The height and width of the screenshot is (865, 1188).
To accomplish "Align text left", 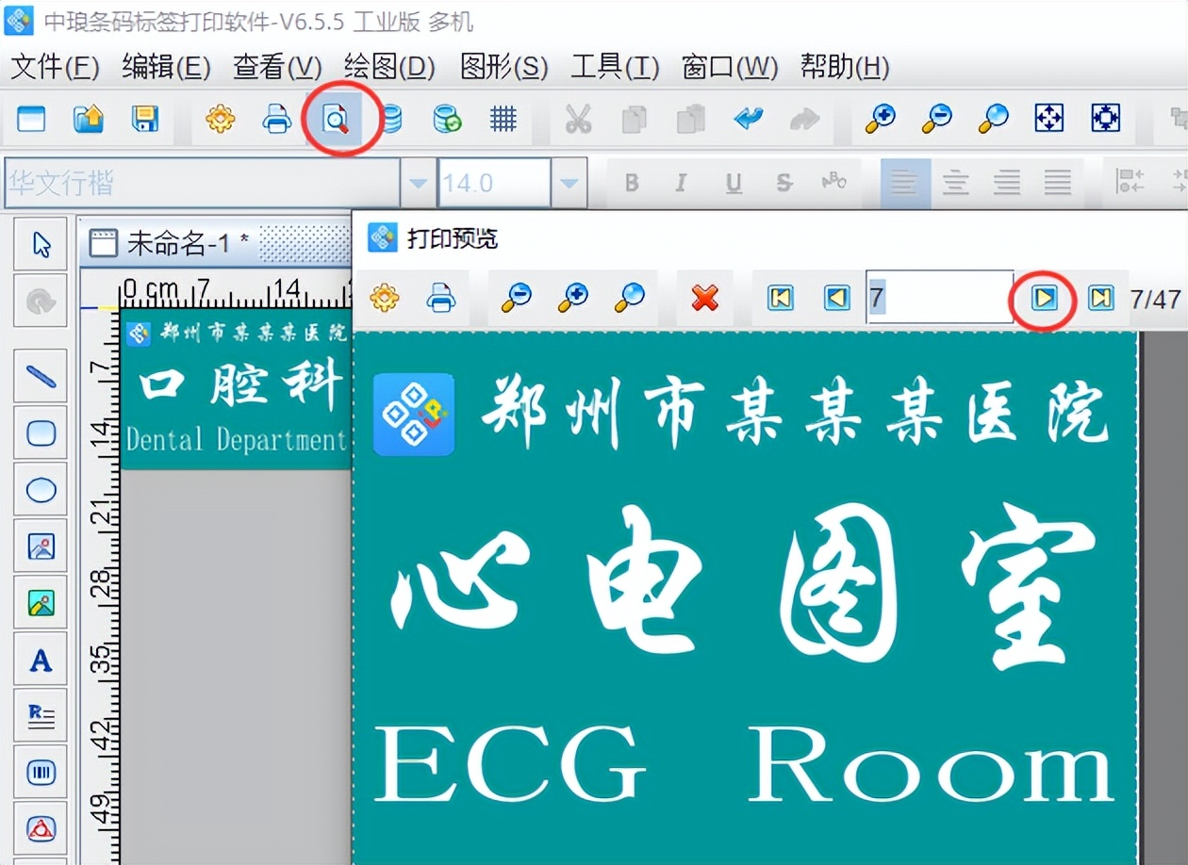I will (904, 183).
